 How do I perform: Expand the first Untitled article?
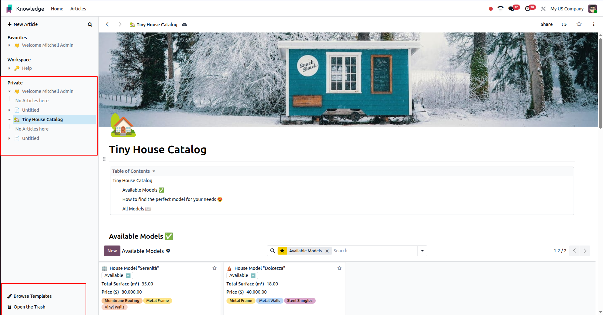point(9,110)
